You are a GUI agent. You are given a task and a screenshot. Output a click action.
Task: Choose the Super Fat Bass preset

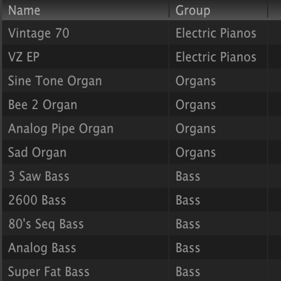click(x=49, y=272)
